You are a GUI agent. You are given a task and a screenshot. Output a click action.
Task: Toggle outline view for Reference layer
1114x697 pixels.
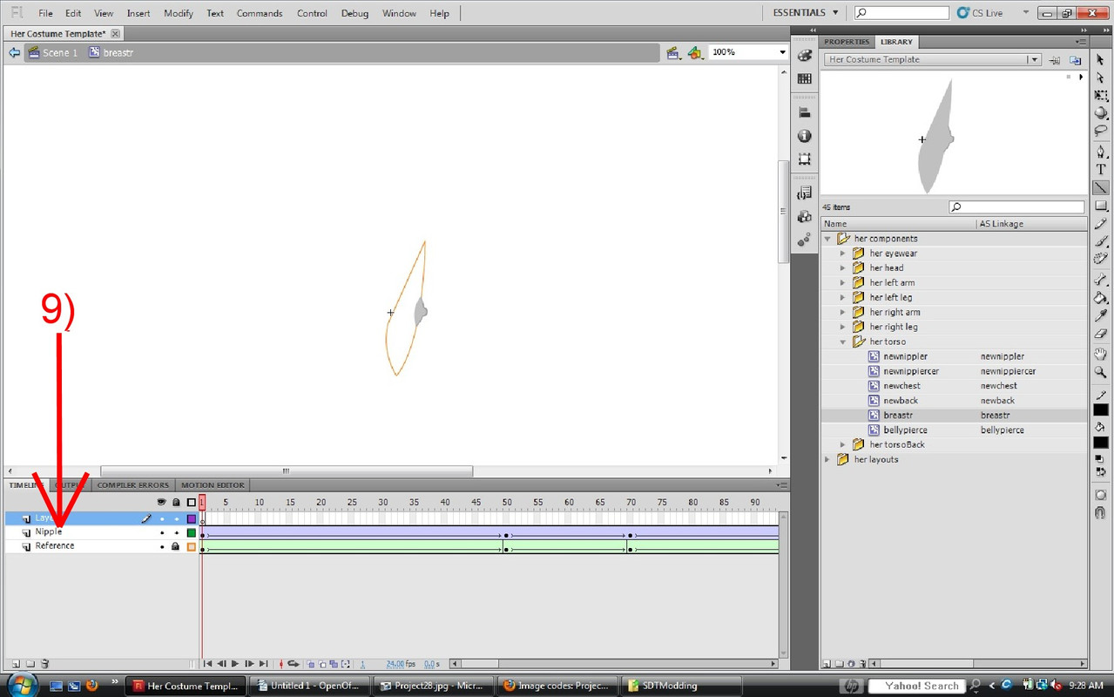click(x=192, y=546)
